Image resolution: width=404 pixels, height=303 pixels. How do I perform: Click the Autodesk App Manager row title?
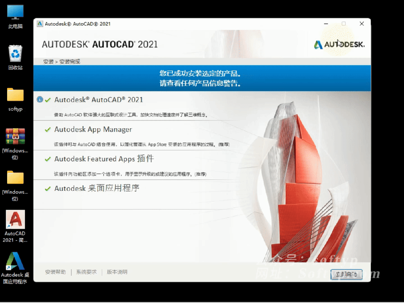pyautogui.click(x=93, y=129)
